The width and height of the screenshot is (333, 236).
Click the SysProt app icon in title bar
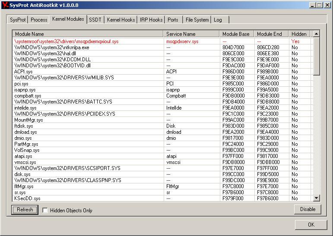6,5
